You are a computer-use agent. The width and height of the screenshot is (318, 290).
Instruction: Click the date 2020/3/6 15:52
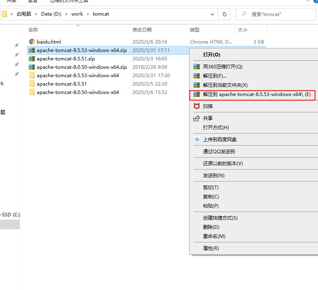(x=150, y=92)
